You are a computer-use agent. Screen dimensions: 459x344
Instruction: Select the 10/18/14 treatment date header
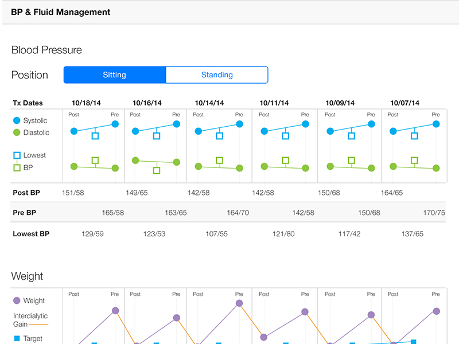pos(86,103)
